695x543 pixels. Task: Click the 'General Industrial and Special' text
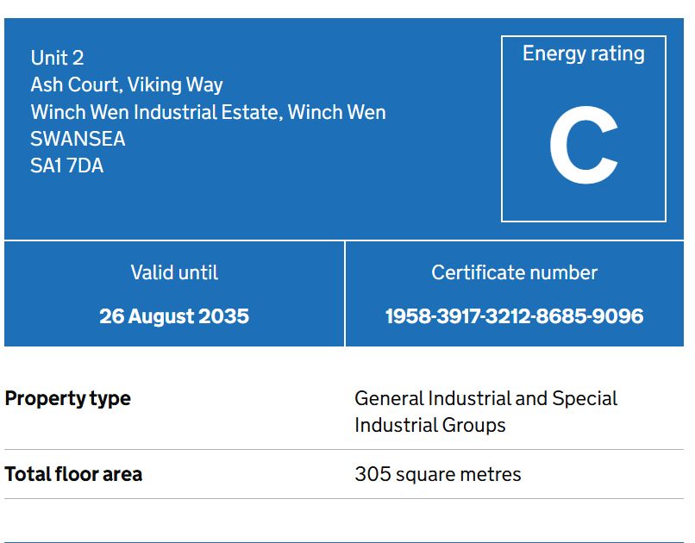click(x=485, y=398)
